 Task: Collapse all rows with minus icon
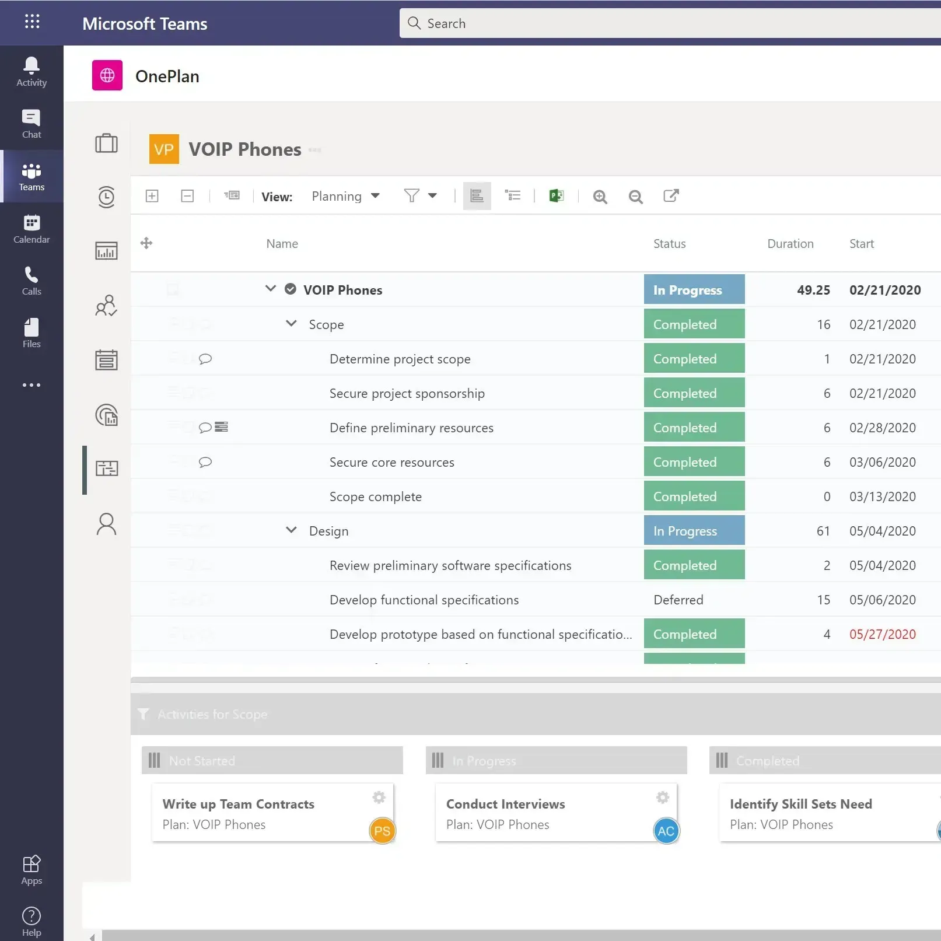187,196
